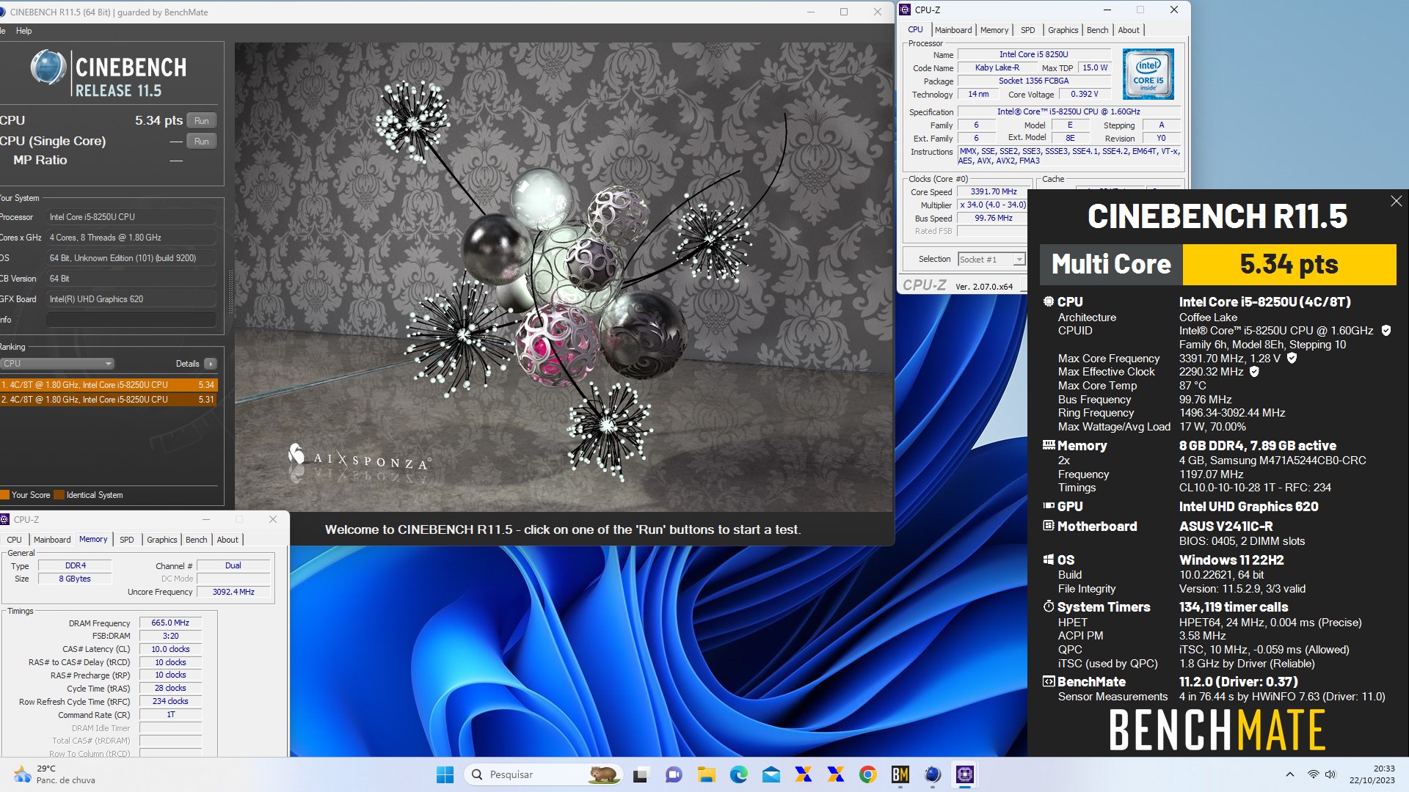1409x792 pixels.
Task: Click the System Timers clock icon
Action: pyautogui.click(x=1049, y=606)
